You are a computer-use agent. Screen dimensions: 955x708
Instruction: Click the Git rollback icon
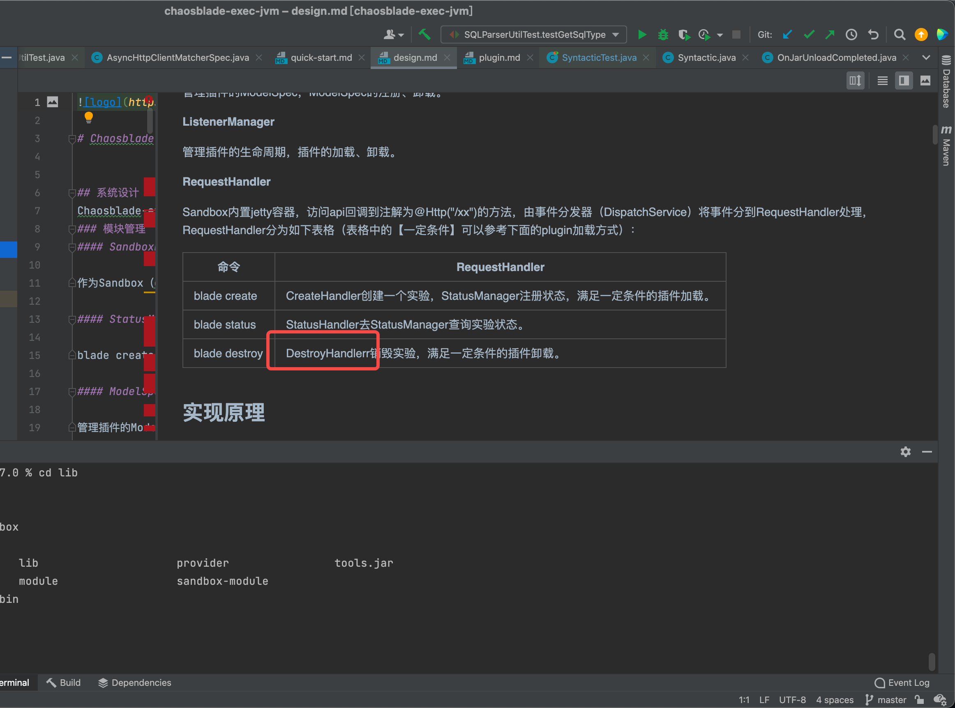coord(873,35)
